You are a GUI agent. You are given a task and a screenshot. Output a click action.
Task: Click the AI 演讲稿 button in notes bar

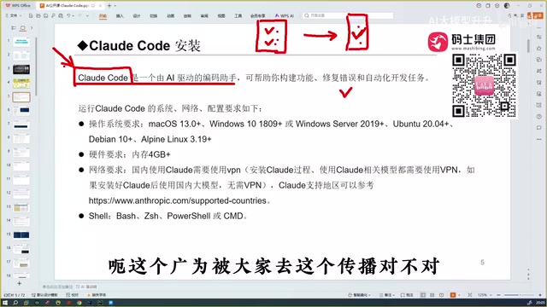click(85, 287)
